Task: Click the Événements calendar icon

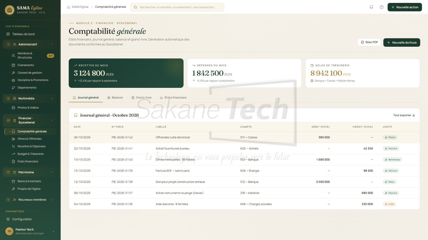Action: (13, 65)
